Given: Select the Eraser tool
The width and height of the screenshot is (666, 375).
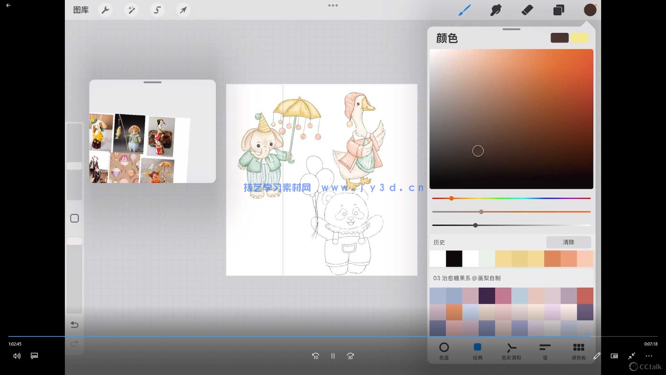Looking at the screenshot, I should 527,10.
